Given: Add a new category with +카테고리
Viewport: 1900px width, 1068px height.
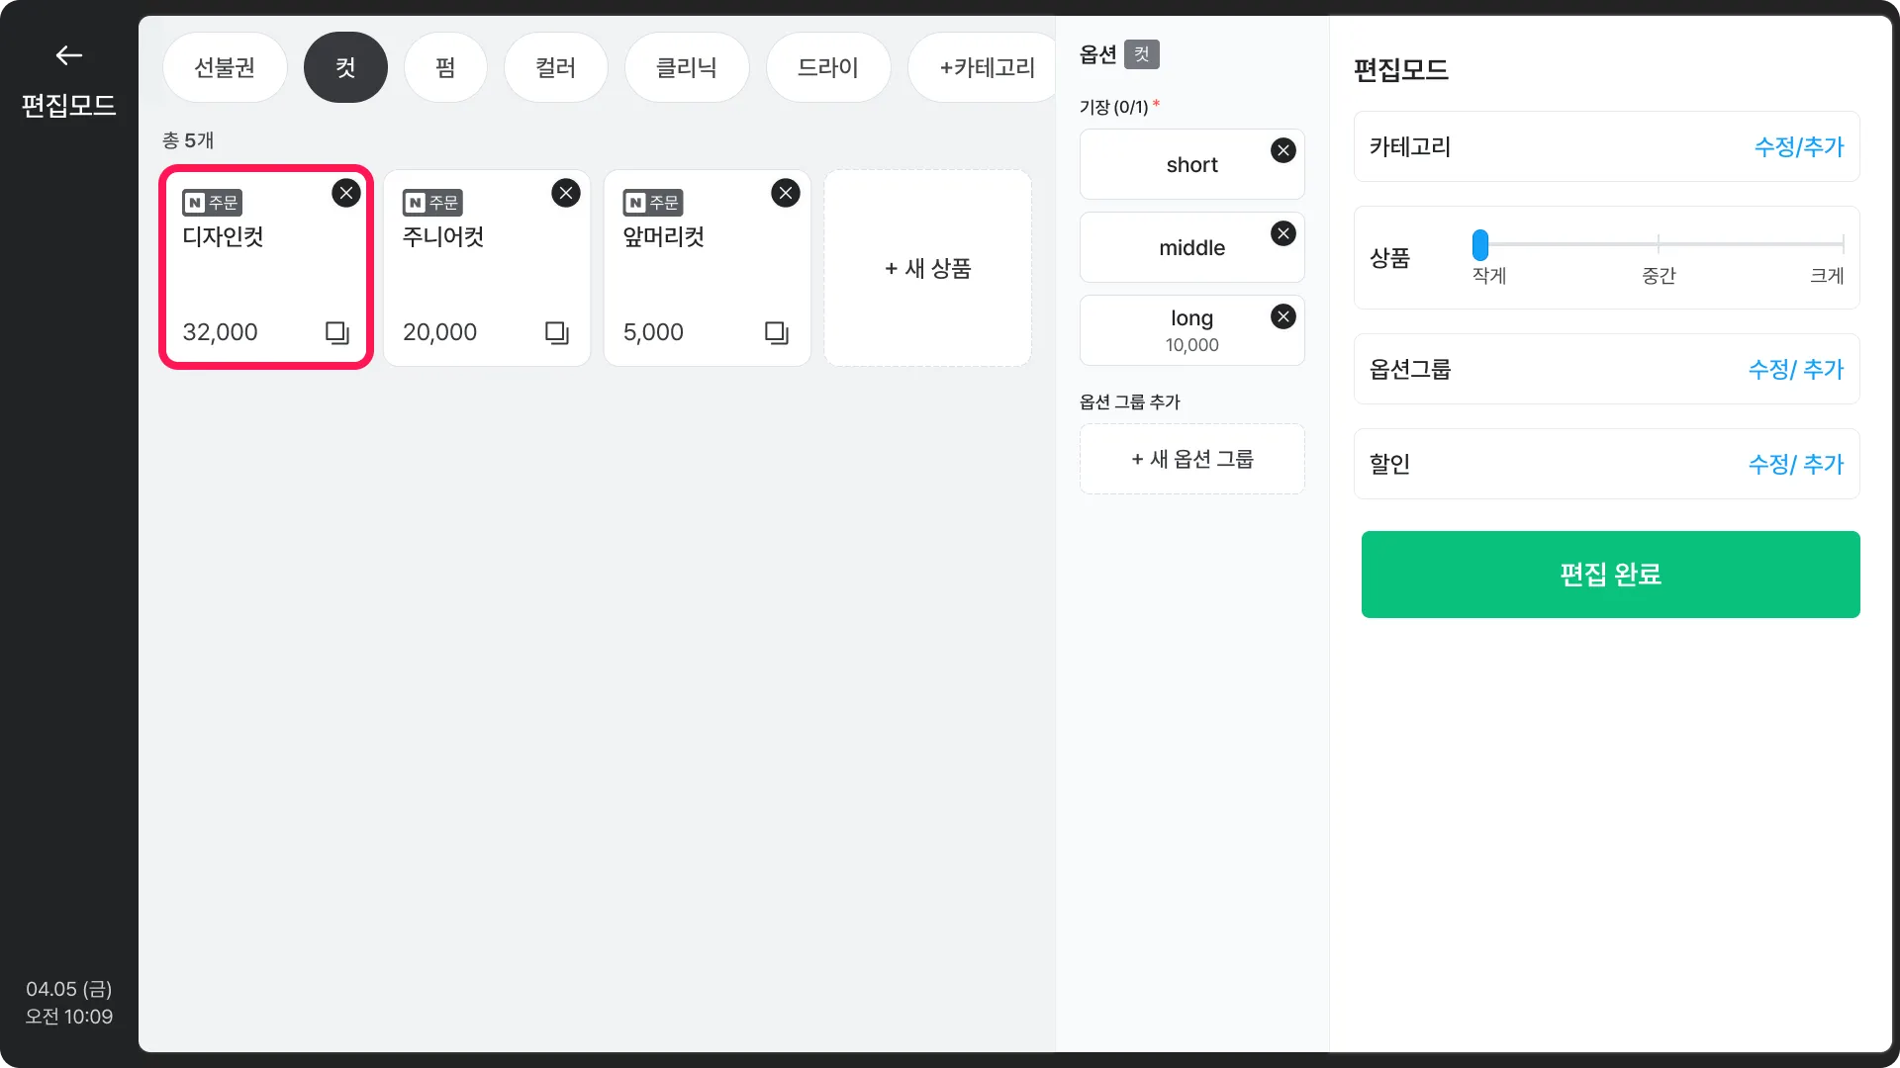Looking at the screenshot, I should pyautogui.click(x=986, y=67).
